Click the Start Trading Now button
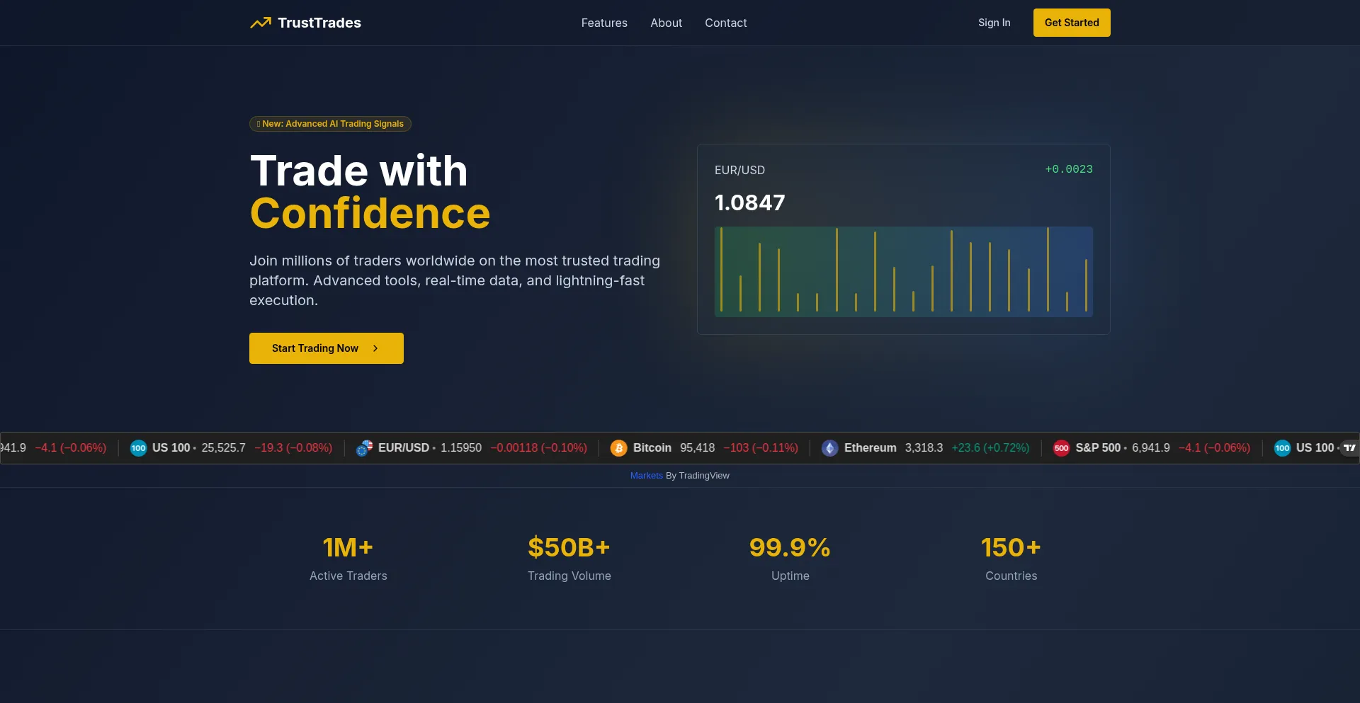Viewport: 1360px width, 703px height. click(x=326, y=348)
